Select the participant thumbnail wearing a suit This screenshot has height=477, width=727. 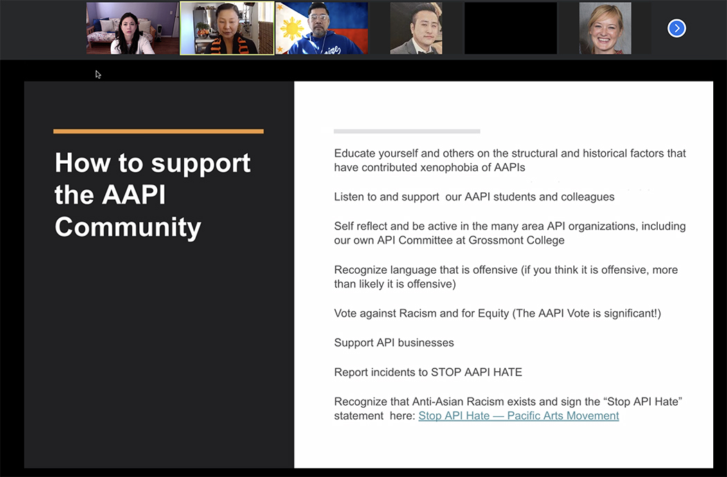click(x=415, y=28)
